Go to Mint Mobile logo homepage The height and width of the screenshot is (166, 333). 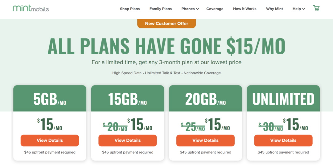click(x=31, y=8)
